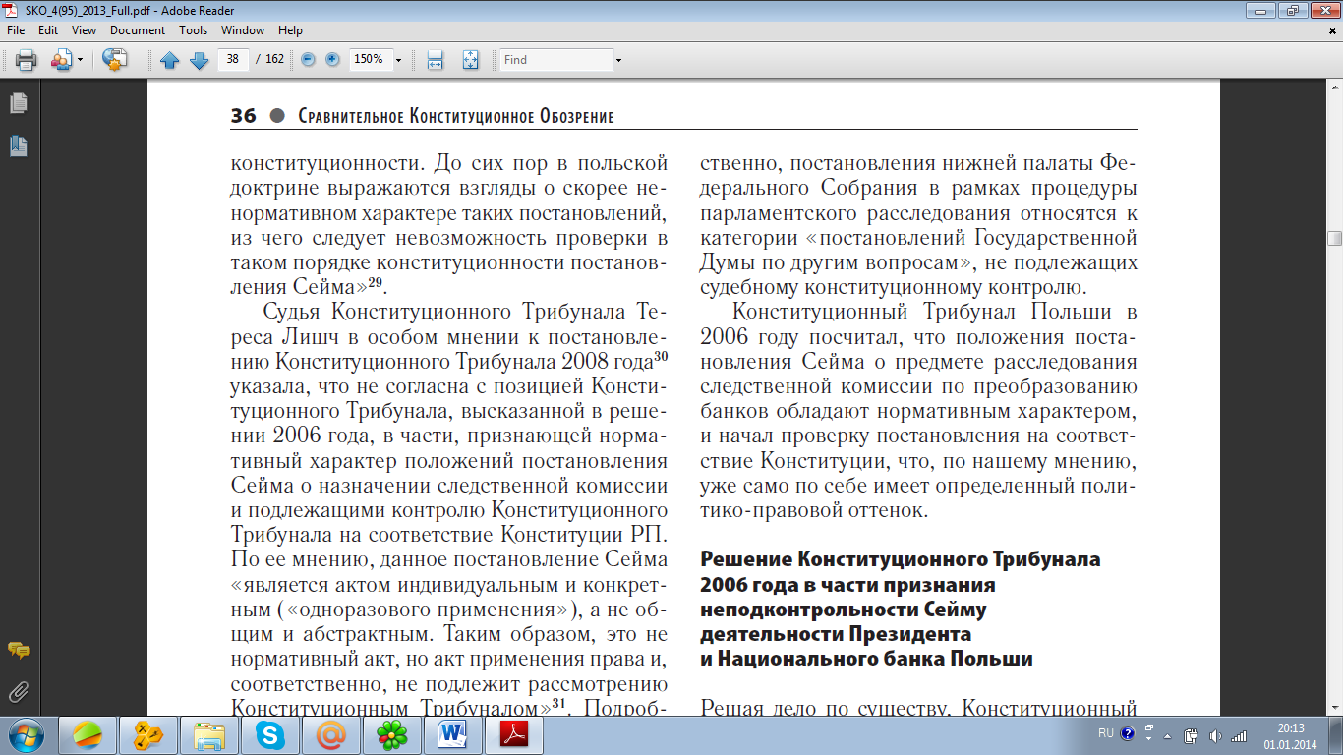This screenshot has width=1343, height=755.
Task: Click the footnote 29 superscript
Action: 375,283
